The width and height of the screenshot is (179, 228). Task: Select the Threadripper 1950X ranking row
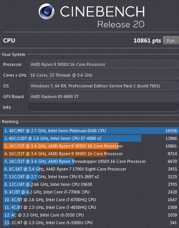tap(91, 161)
